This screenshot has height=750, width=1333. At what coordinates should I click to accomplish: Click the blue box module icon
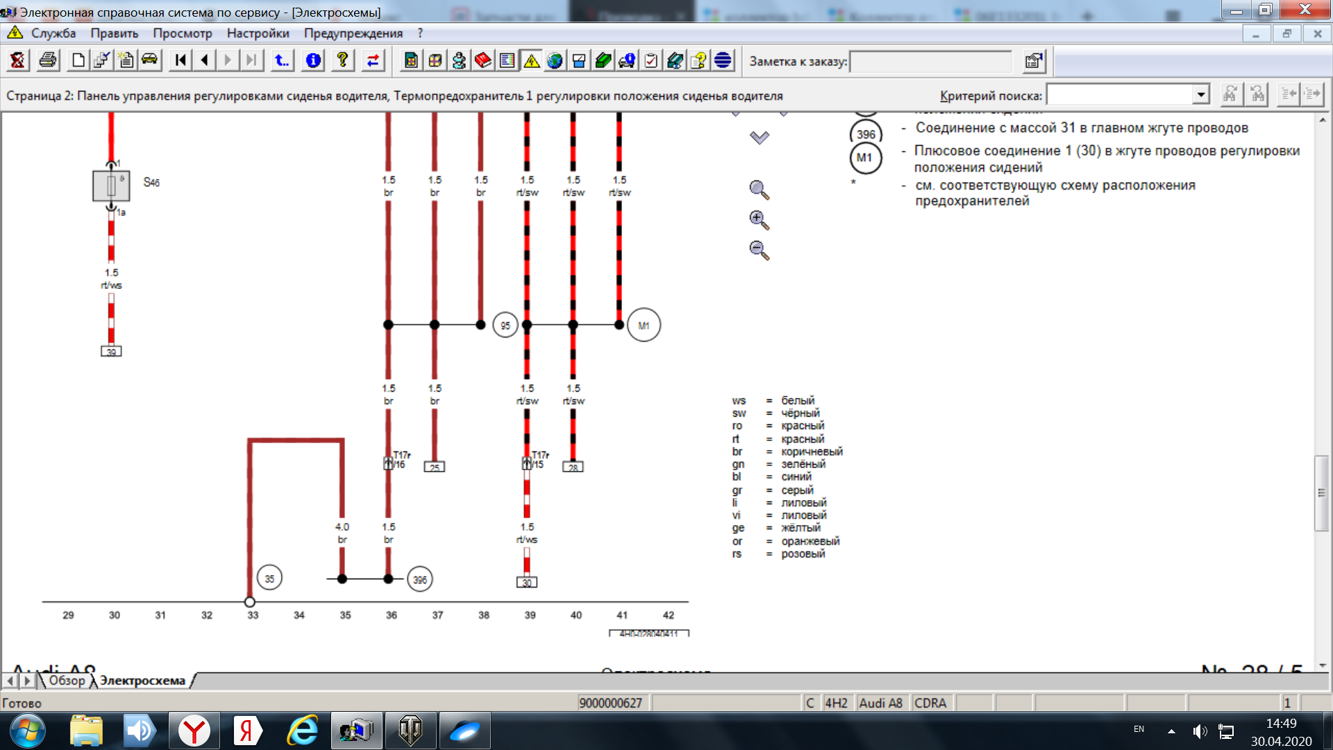coord(579,61)
